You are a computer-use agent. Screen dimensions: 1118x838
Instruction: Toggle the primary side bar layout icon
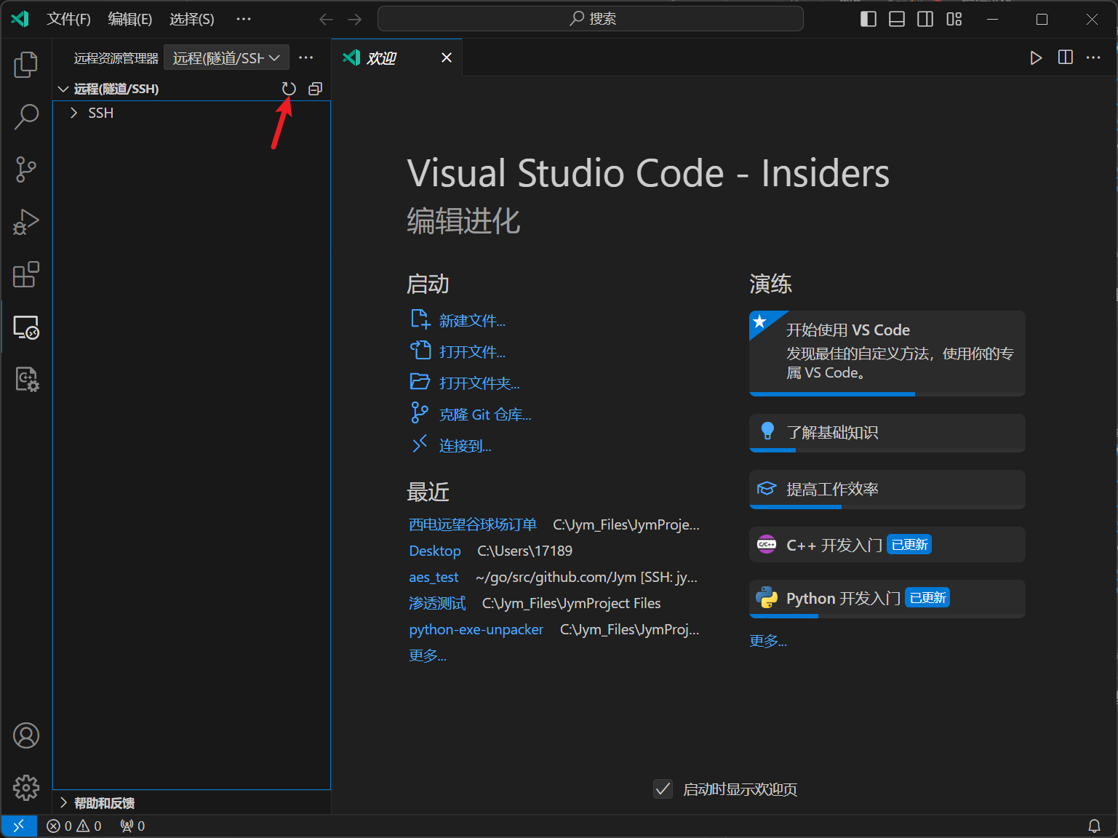click(869, 19)
